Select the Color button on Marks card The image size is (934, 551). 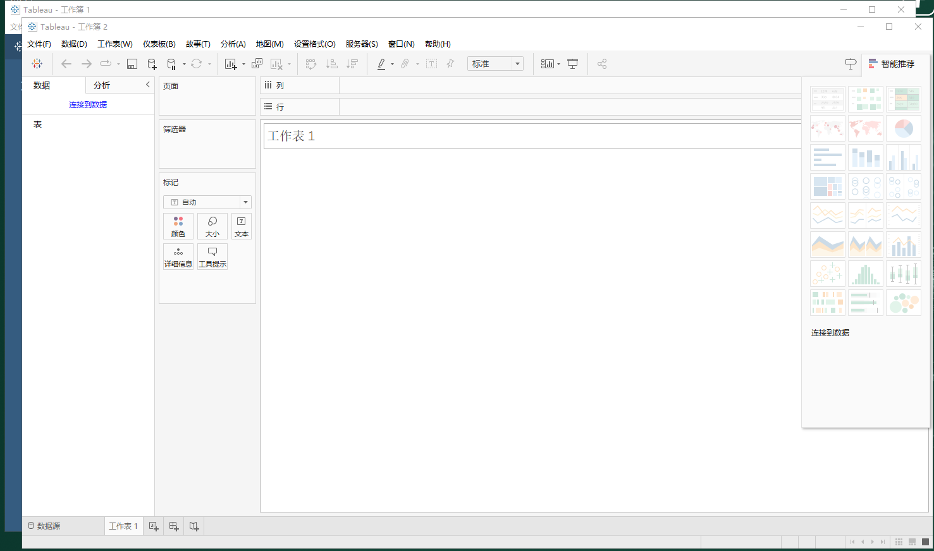click(178, 226)
